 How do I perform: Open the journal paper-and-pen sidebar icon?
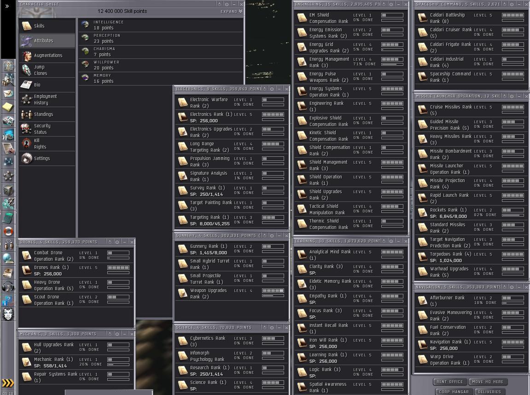(8, 148)
